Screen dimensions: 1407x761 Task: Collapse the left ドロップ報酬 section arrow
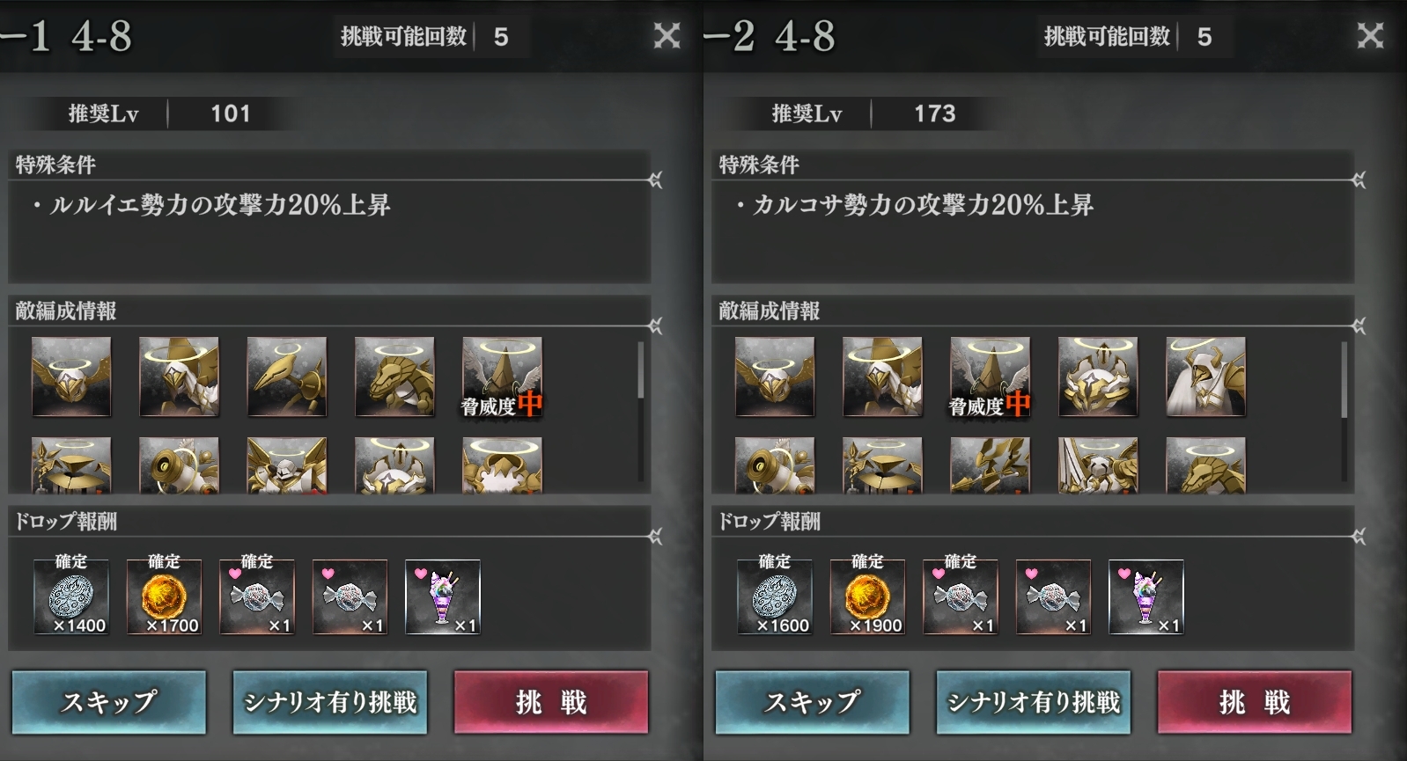pyautogui.click(x=655, y=536)
